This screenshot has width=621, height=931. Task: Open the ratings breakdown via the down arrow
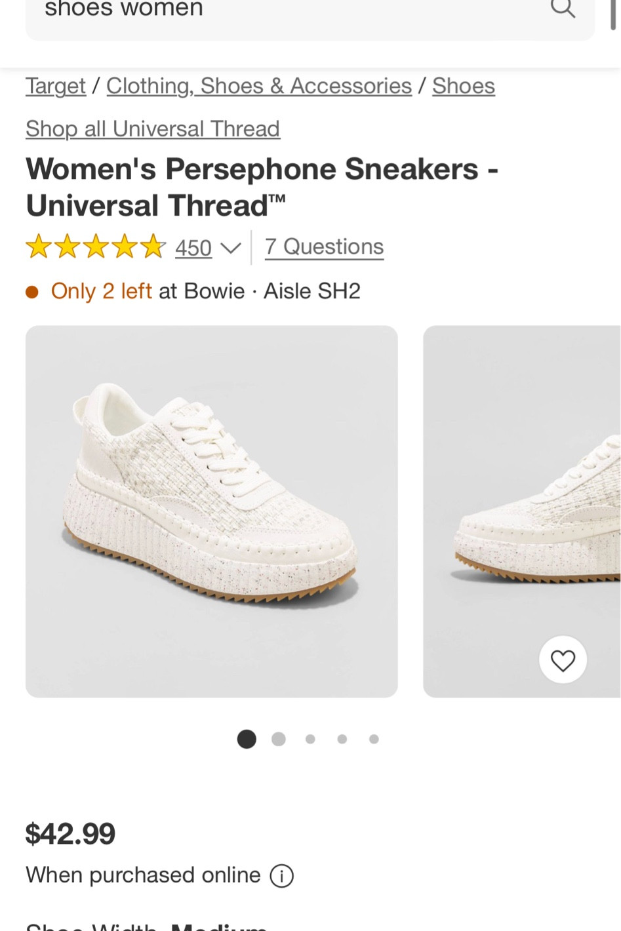(x=231, y=248)
